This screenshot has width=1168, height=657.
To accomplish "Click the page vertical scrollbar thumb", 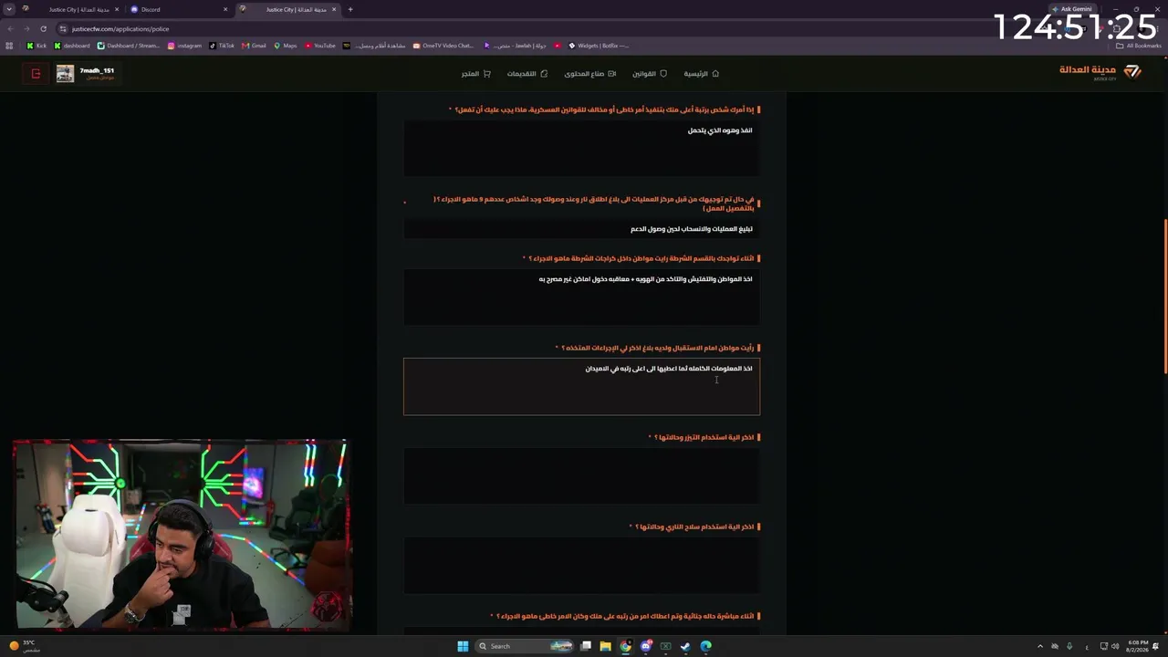I will [x=1164, y=297].
